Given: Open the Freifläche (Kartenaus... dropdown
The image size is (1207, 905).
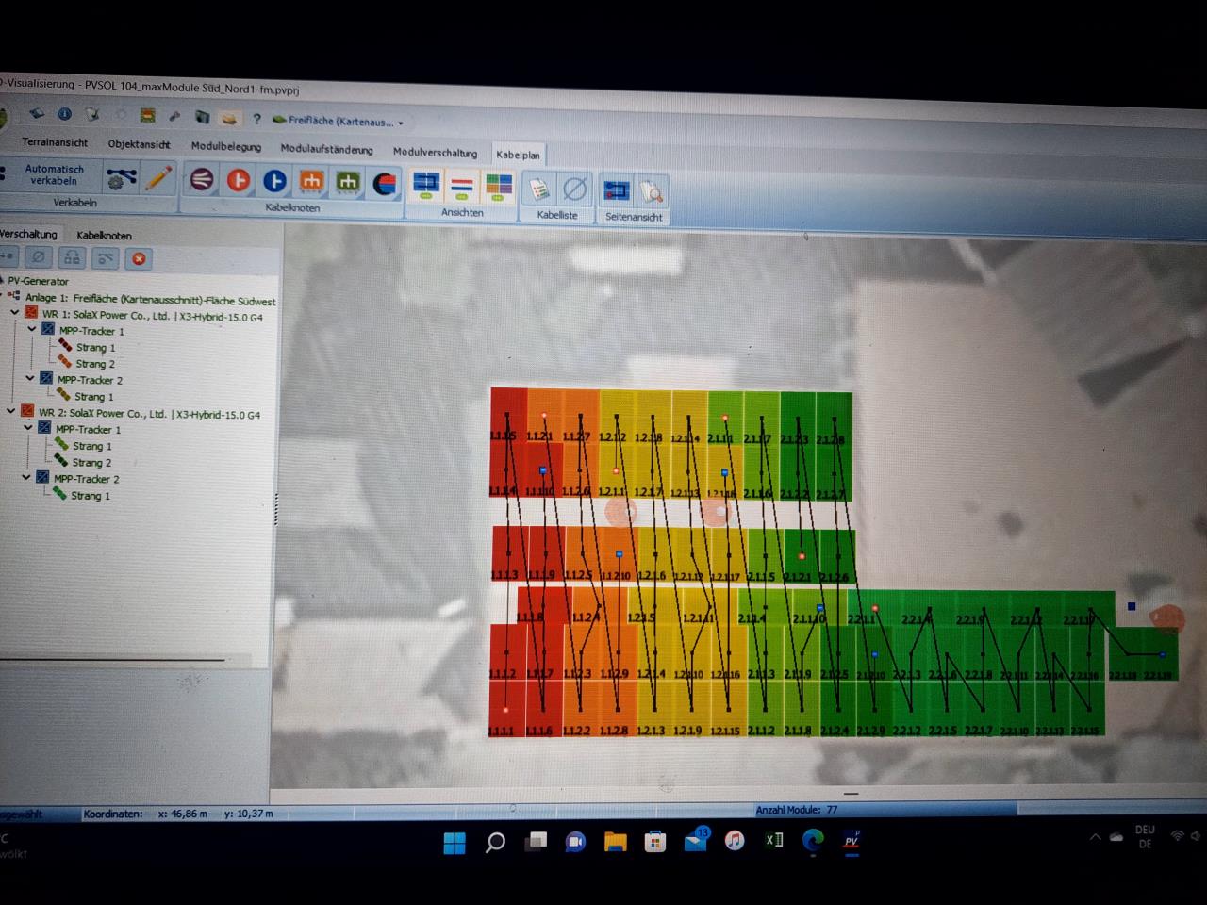Looking at the screenshot, I should point(338,121).
